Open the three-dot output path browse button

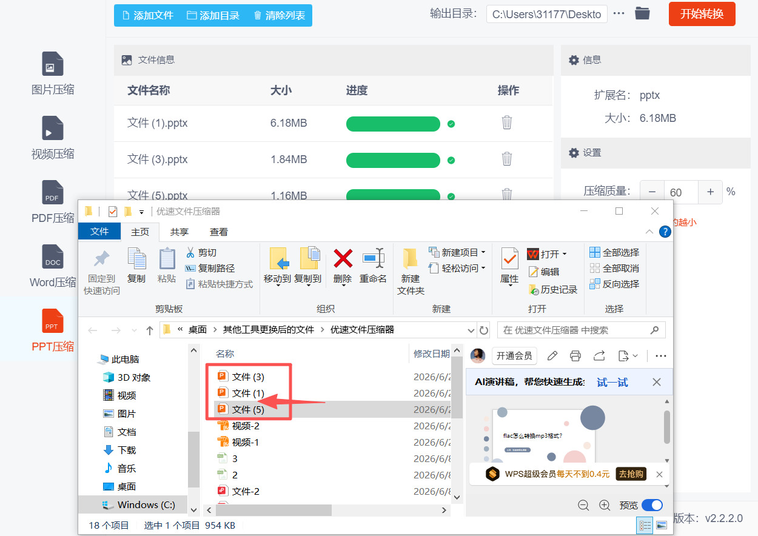pos(619,13)
